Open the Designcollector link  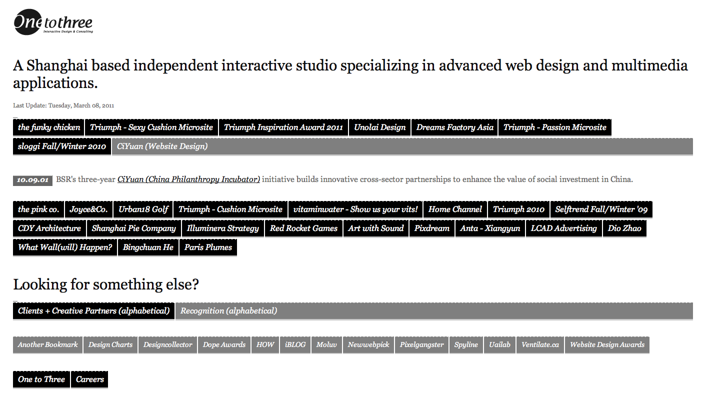[168, 345]
